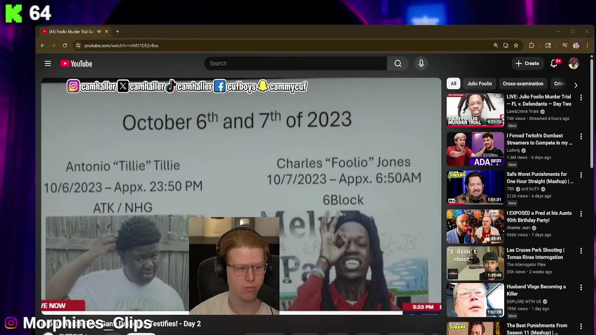Open options for Twitch's Dumbest Streamers video
The width and height of the screenshot is (596, 335).
pyautogui.click(x=581, y=136)
